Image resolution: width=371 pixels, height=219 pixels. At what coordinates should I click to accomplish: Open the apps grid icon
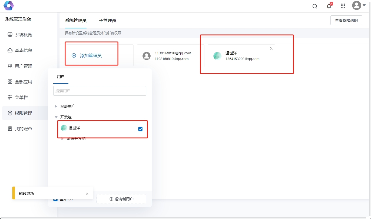pyautogui.click(x=343, y=6)
